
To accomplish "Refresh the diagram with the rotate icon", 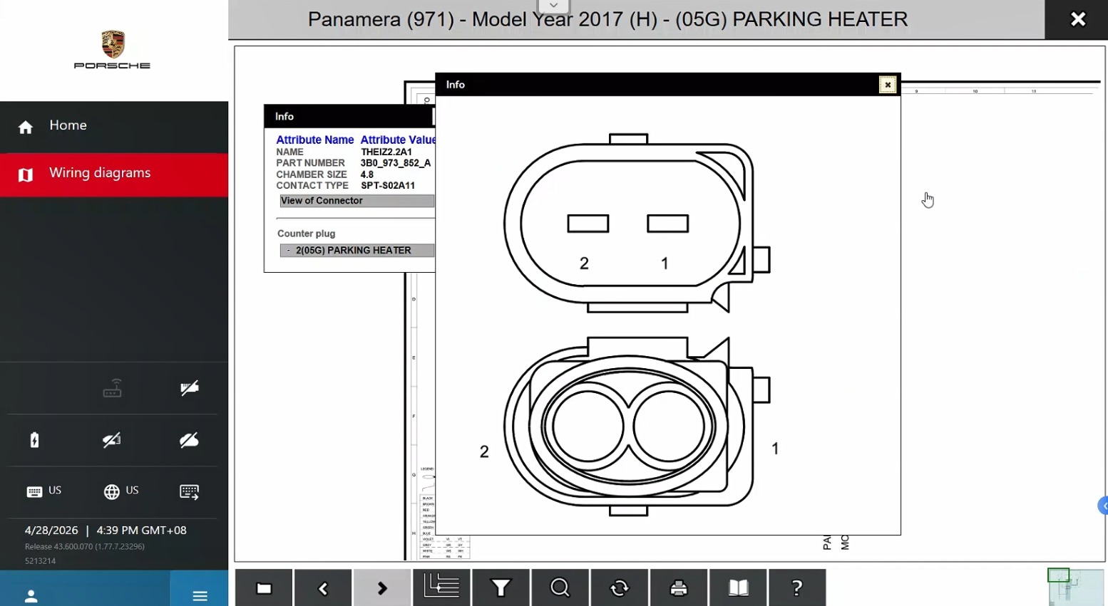I will coord(620,588).
